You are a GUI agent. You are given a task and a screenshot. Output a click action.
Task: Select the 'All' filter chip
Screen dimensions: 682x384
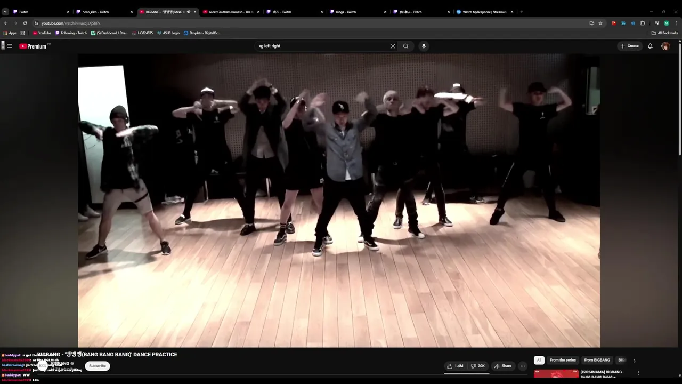click(x=539, y=360)
